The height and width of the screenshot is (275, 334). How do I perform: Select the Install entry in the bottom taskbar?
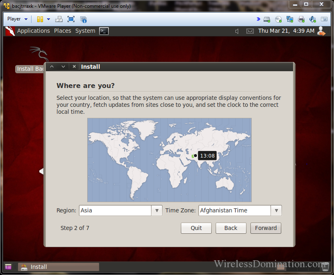click(59, 267)
